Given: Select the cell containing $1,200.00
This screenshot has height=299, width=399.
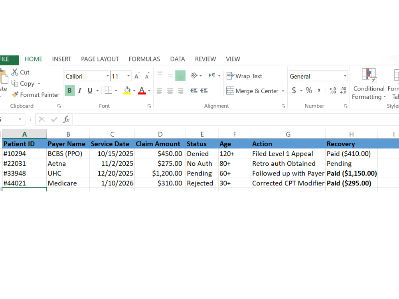Looking at the screenshot, I should pyautogui.click(x=160, y=173).
